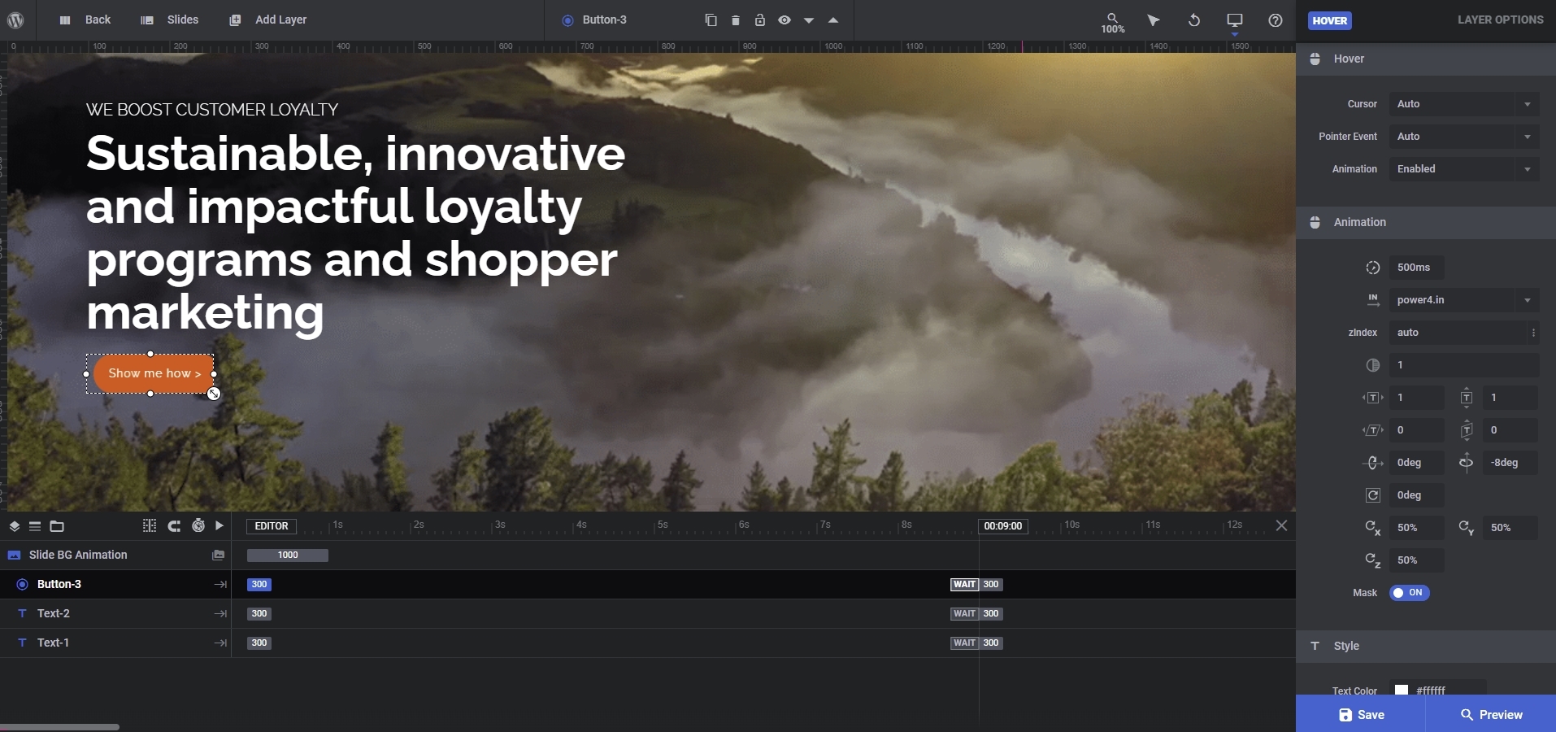Collapse the Hover section header

point(1426,59)
